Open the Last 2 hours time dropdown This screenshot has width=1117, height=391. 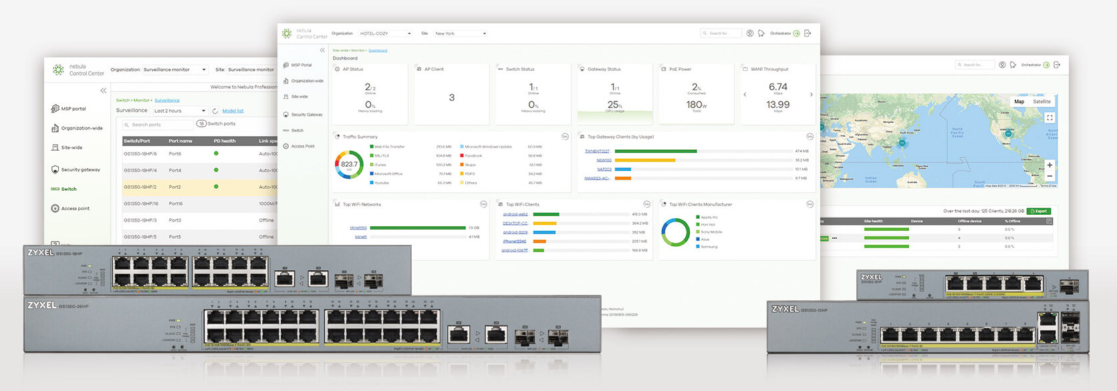click(179, 111)
